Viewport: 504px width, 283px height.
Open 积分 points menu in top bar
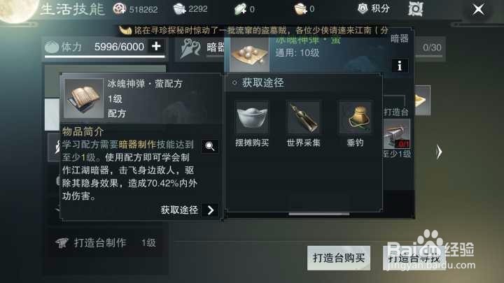click(x=374, y=8)
